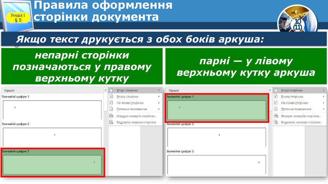
Task: Click scroll-up arrow of left gallery scrollbar
Action: pos(105,90)
